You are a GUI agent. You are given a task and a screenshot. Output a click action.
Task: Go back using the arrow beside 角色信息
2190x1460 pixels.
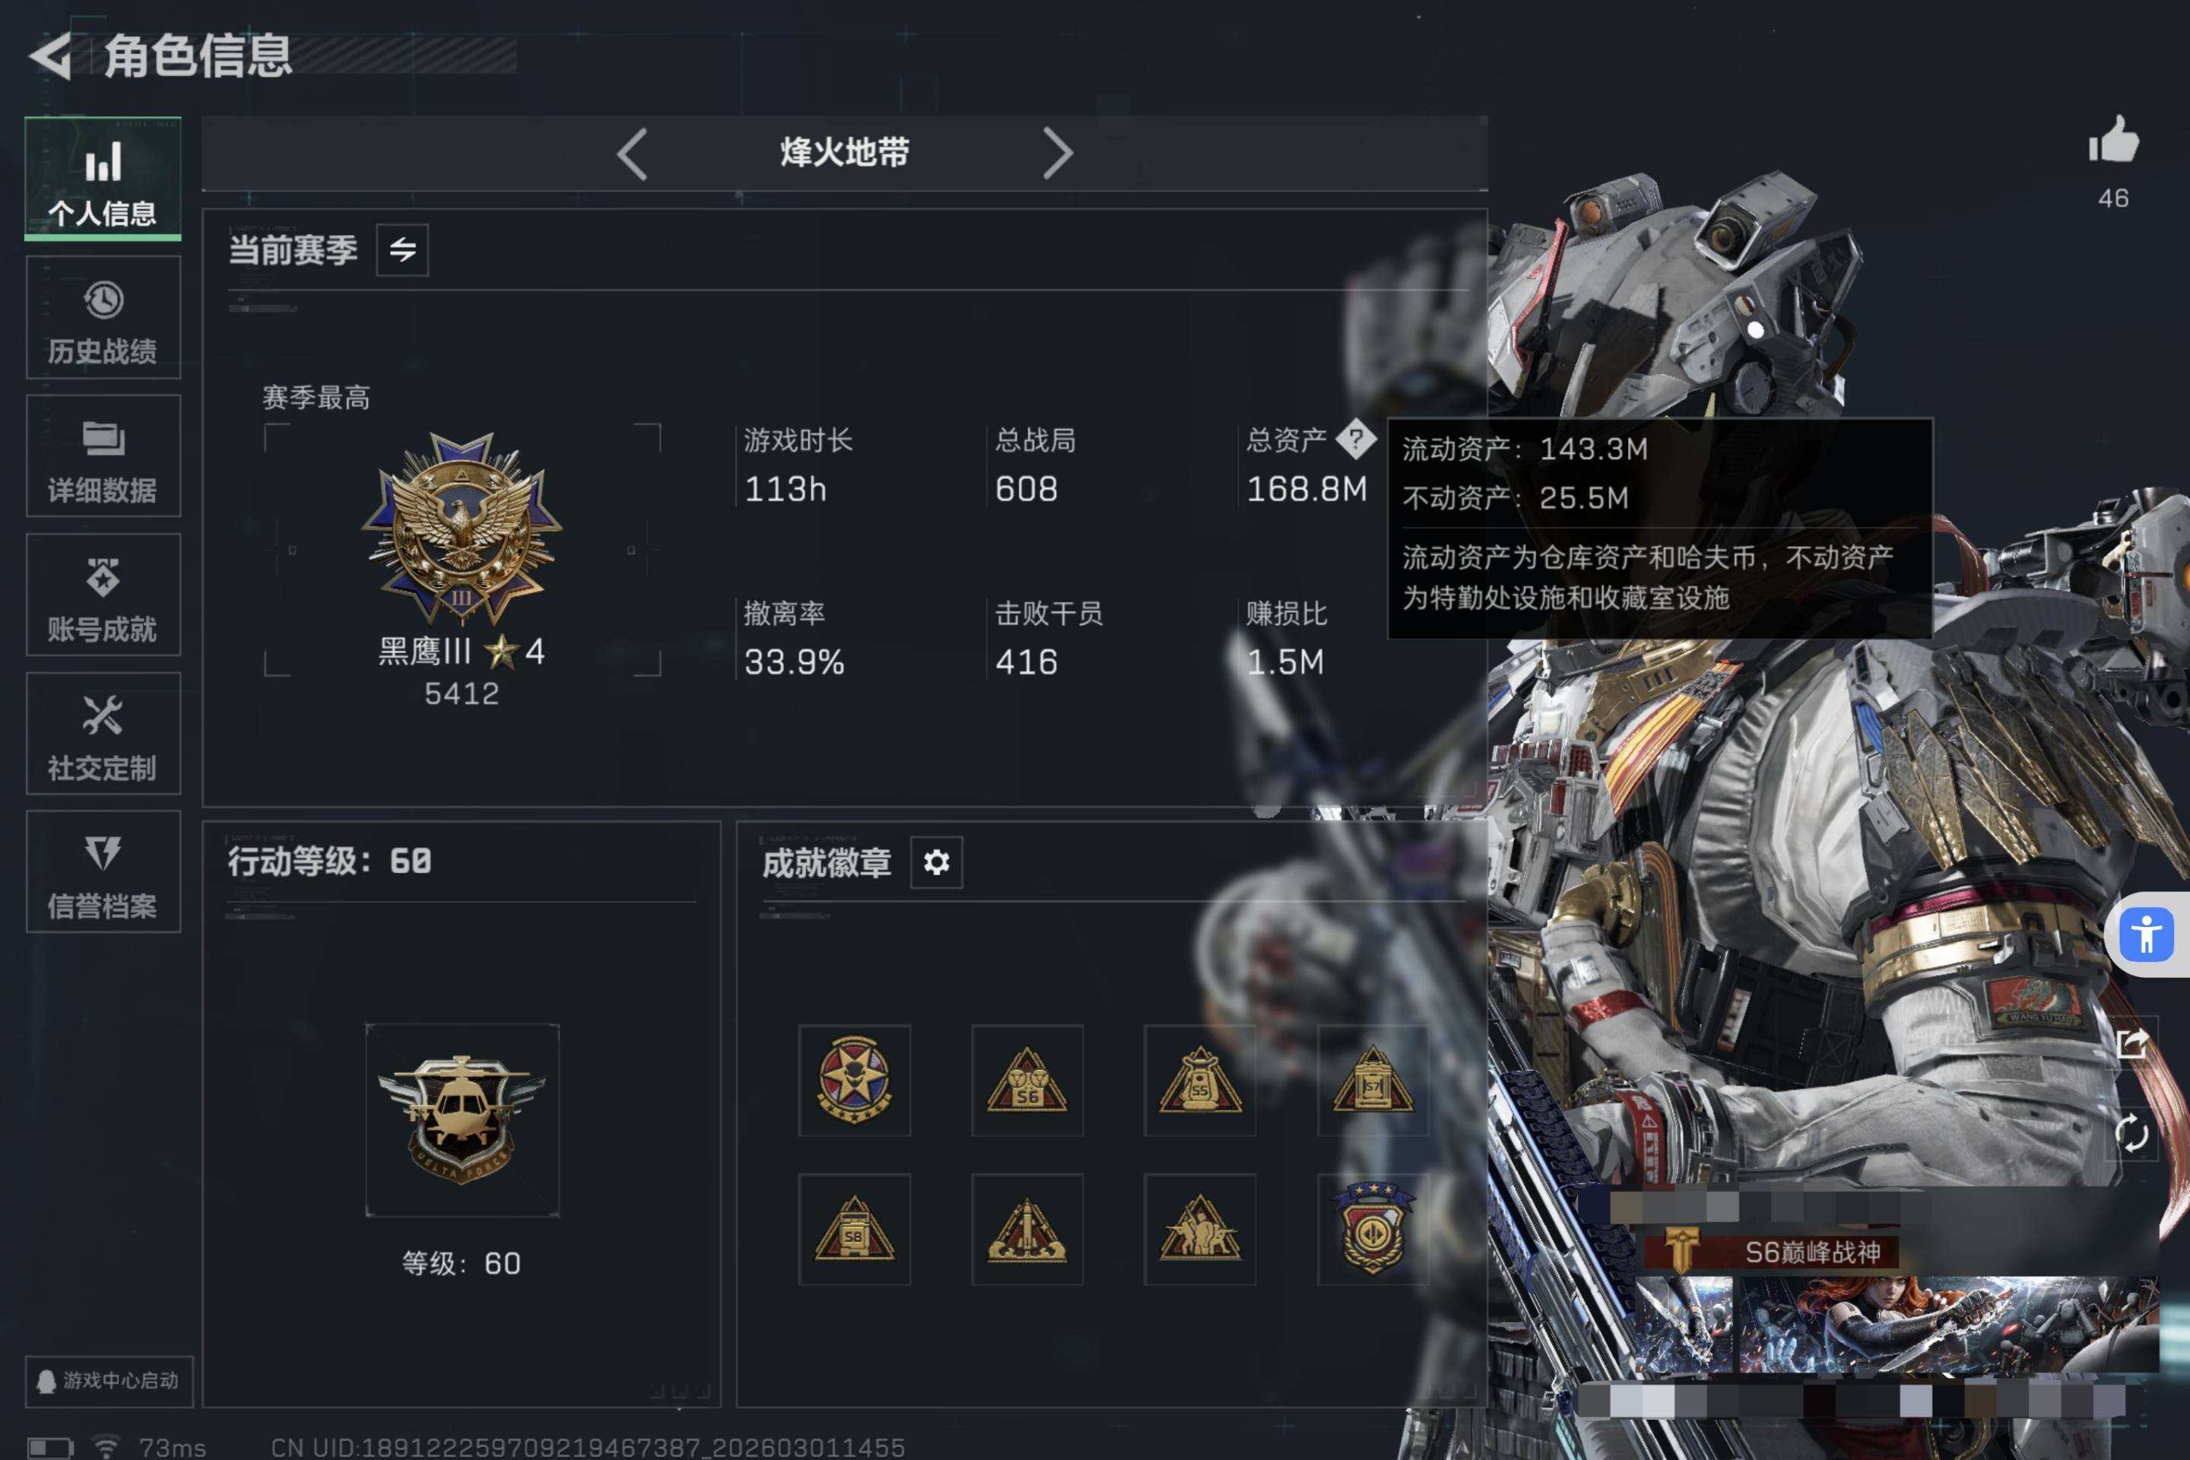[x=51, y=56]
